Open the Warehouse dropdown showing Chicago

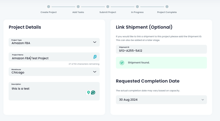point(54,72)
